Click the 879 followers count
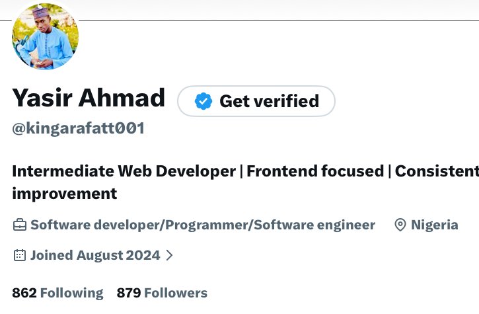The height and width of the screenshot is (314, 479). pos(129,293)
